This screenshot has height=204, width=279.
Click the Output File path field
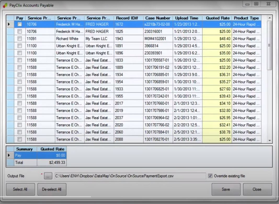130,176
